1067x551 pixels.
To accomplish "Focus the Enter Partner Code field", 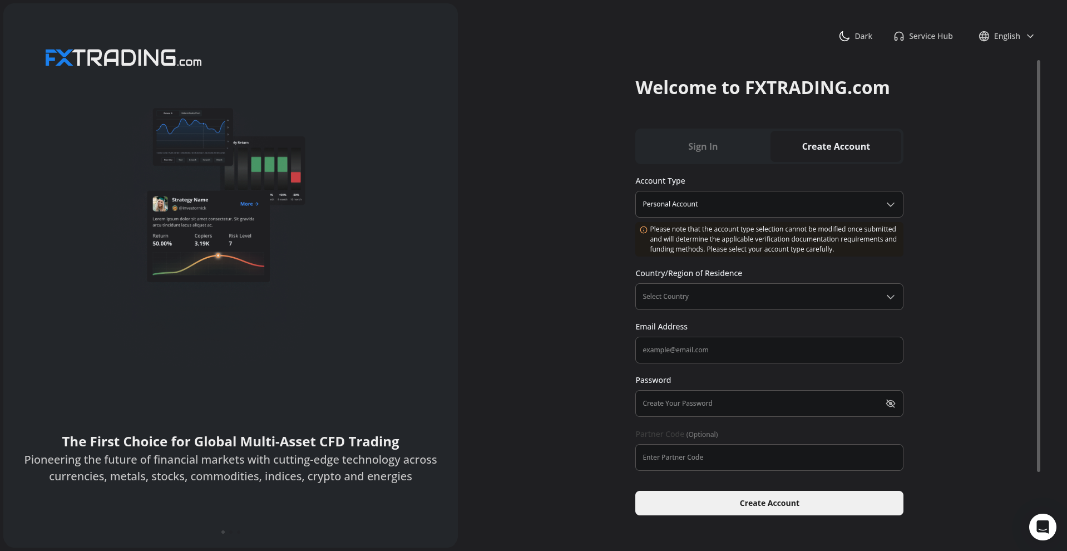I will pos(769,457).
